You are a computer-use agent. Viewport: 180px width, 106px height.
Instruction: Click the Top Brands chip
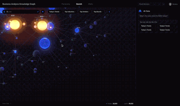[98, 12]
